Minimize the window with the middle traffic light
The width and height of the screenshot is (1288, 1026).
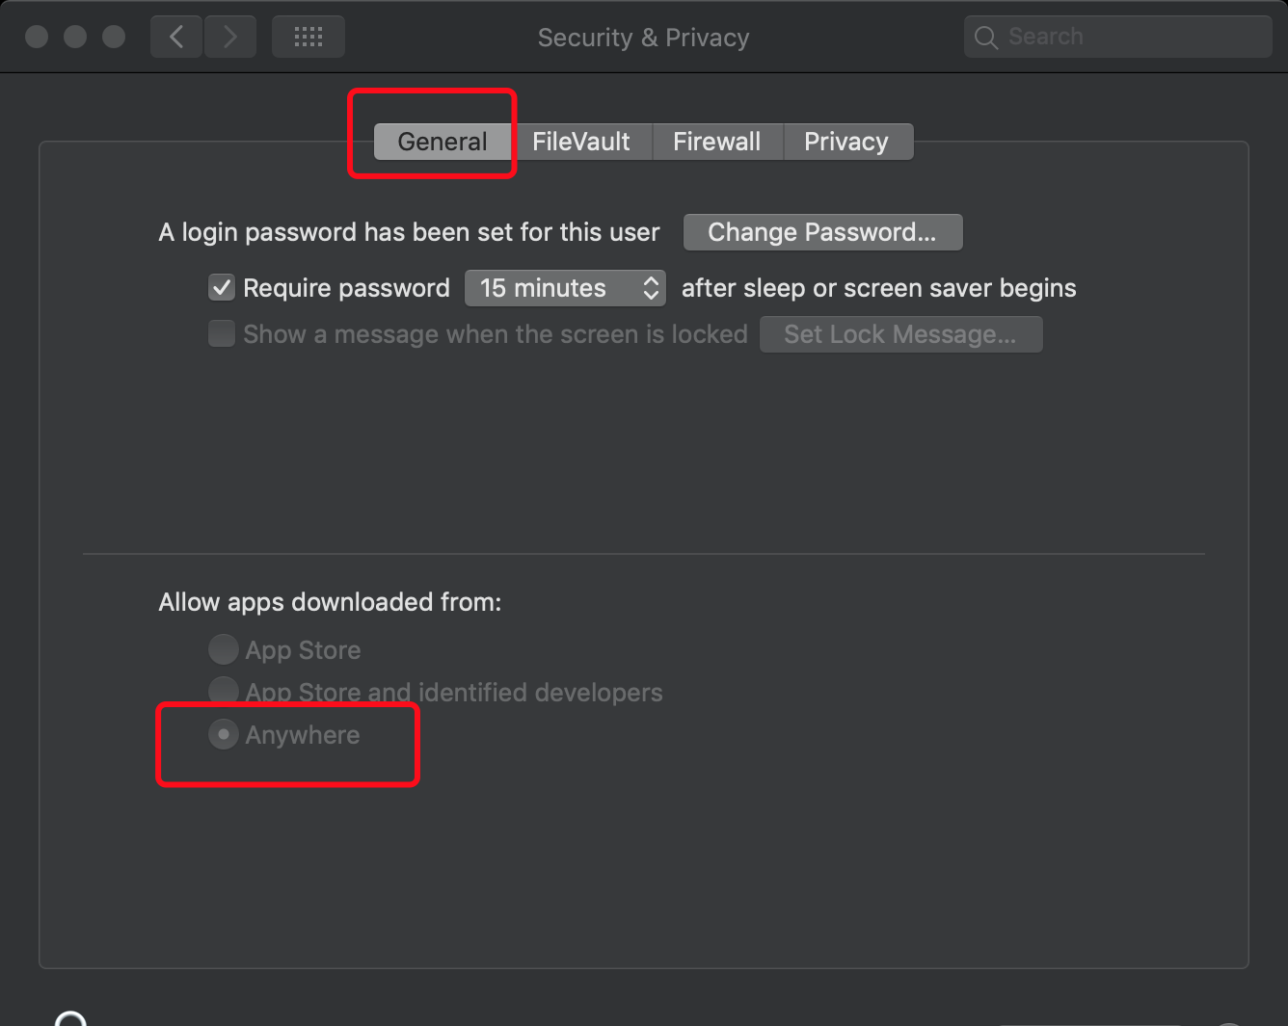pos(75,37)
